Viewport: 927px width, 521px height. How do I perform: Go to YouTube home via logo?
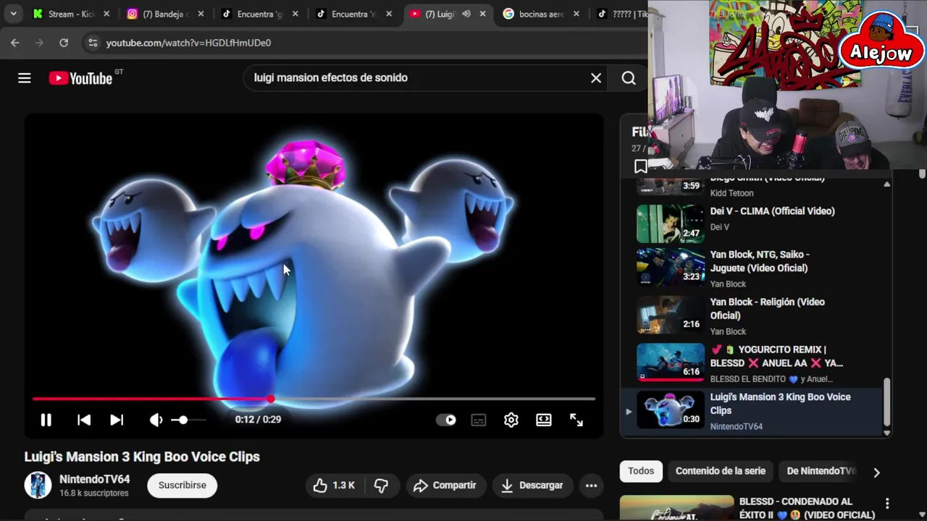click(x=80, y=78)
